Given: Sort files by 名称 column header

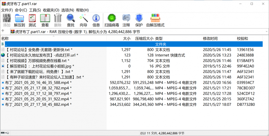Looking at the screenshot, I should coord(5,39).
